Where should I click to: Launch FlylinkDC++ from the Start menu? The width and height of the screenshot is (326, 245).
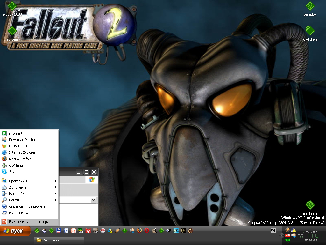click(x=29, y=146)
